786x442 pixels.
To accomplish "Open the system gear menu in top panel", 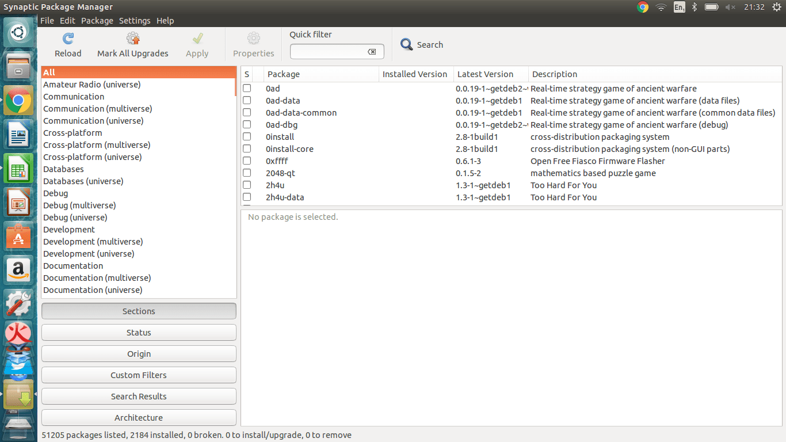I will [x=777, y=7].
